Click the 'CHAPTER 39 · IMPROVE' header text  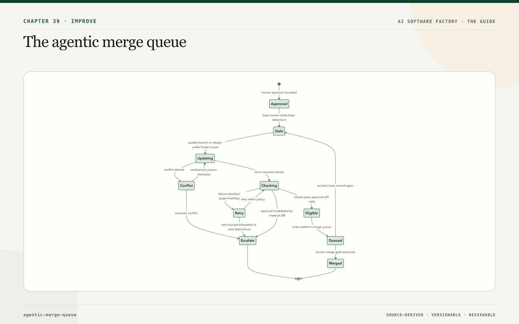pos(60,21)
